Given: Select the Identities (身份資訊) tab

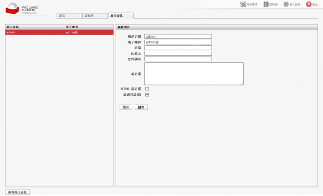Looking at the screenshot, I should (121, 16).
